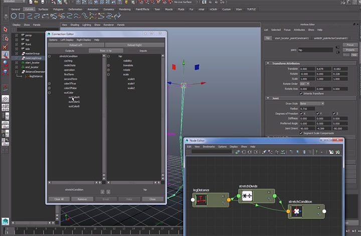Click the Maya home icon at bottom left
The height and width of the screenshot is (236, 361).
click(6, 221)
